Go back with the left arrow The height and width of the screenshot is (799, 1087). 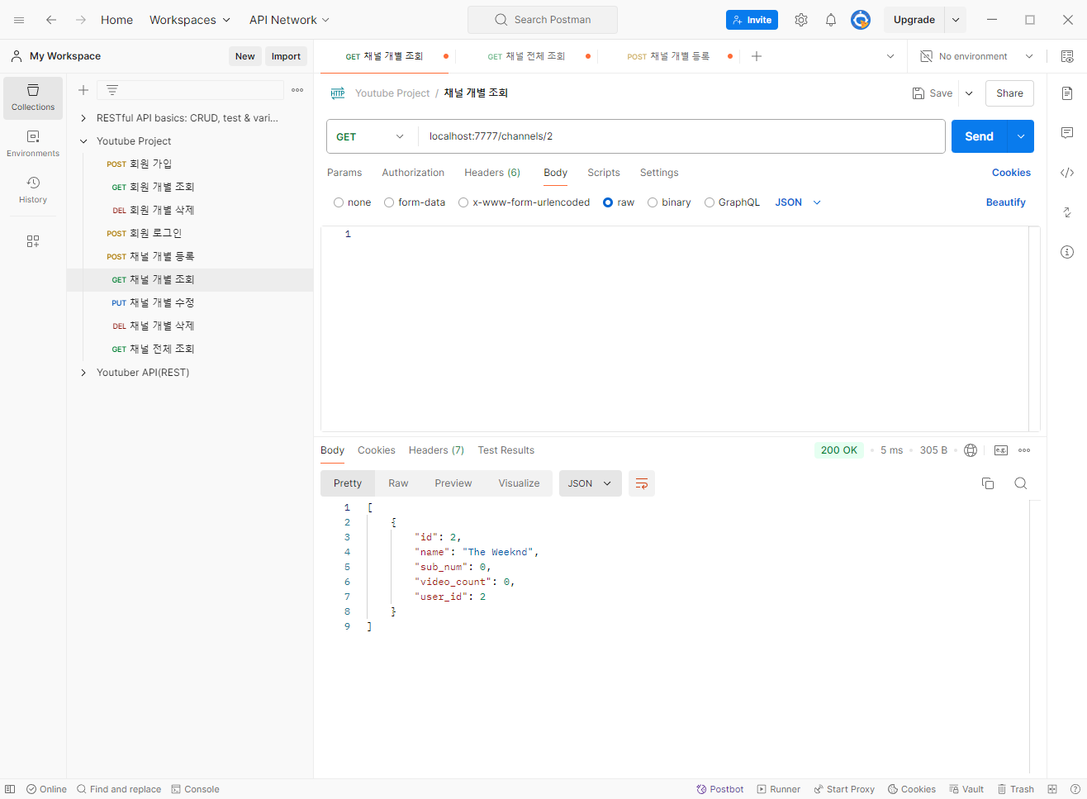coord(51,20)
